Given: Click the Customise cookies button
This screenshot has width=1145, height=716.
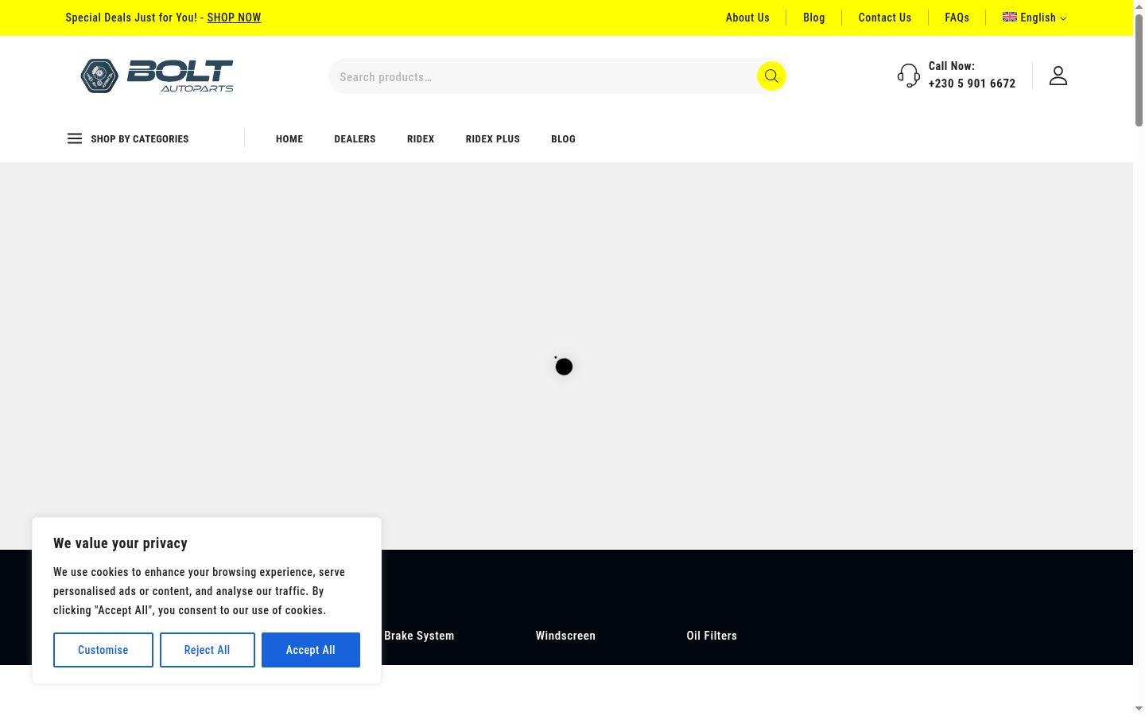Looking at the screenshot, I should (x=103, y=650).
